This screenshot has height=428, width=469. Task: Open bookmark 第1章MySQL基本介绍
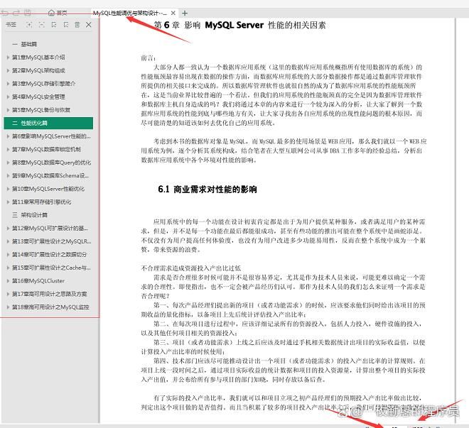click(38, 57)
